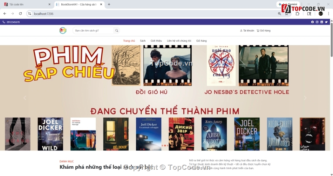Click the bookstore logo
The height and width of the screenshot is (176, 333).
(63, 30)
